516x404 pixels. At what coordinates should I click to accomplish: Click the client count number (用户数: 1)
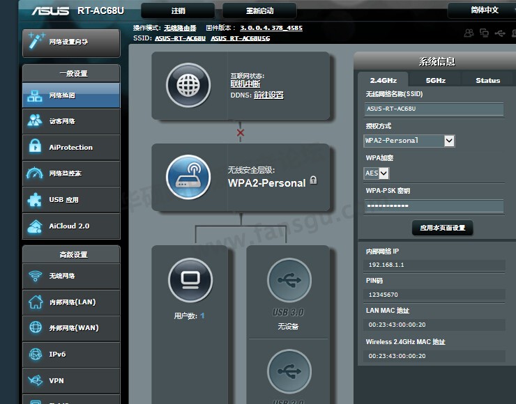click(x=202, y=316)
